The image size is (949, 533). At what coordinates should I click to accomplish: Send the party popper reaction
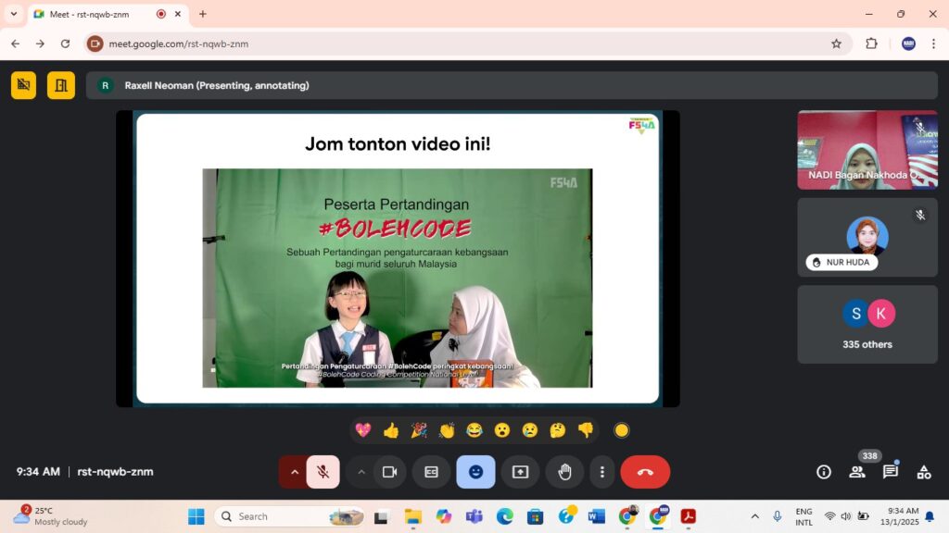tap(419, 430)
